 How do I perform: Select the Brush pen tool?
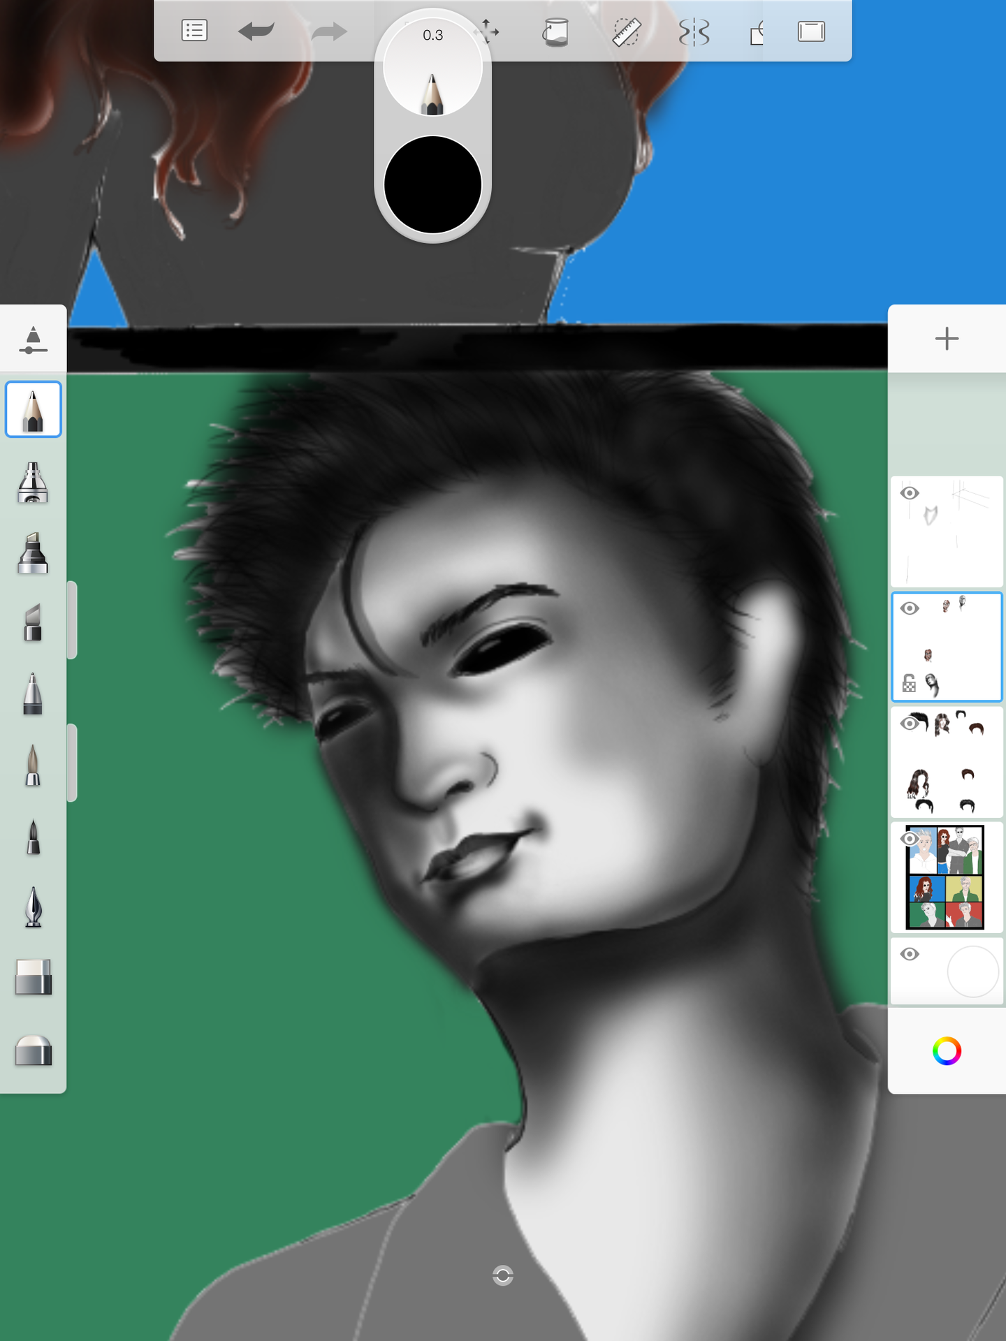click(33, 836)
